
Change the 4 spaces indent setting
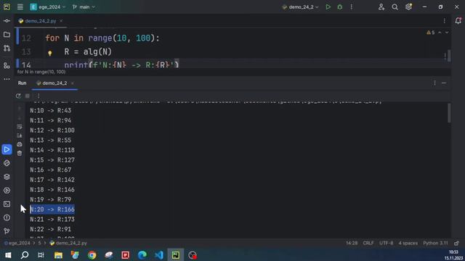[x=408, y=244]
